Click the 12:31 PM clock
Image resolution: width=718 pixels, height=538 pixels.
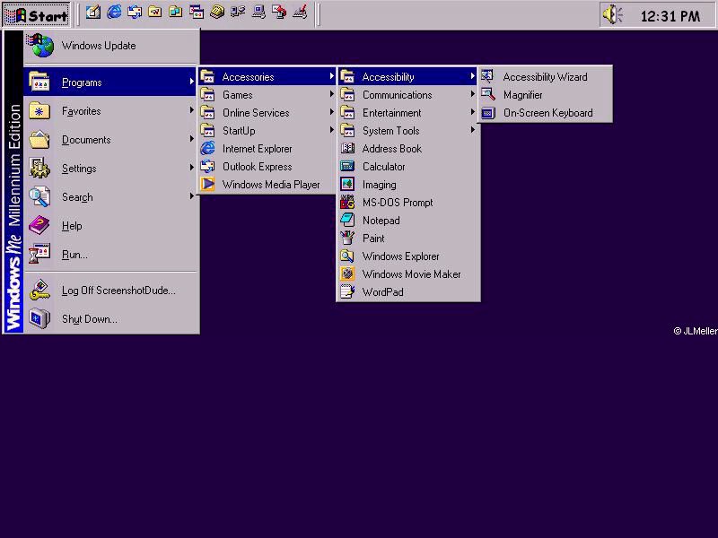[x=670, y=16]
